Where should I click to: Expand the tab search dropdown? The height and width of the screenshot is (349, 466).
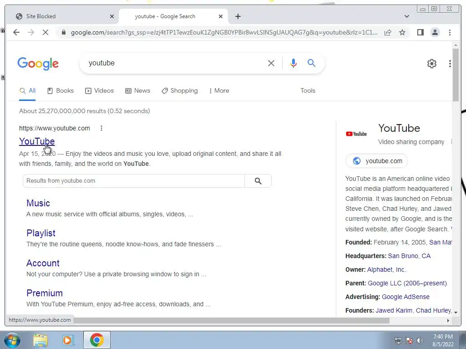407,16
